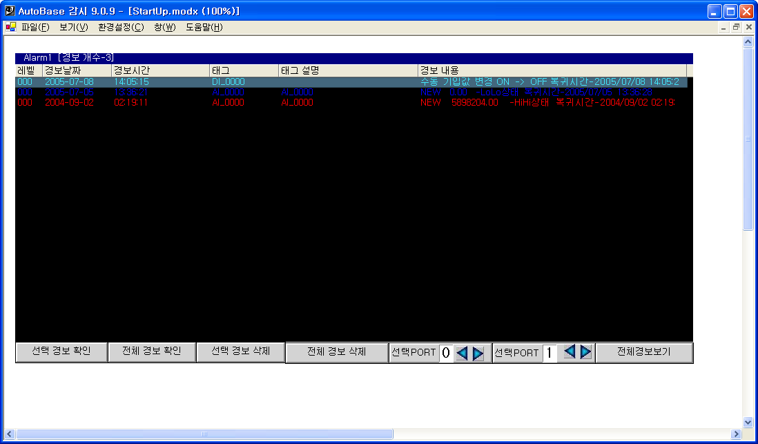Click 전체 경보 삭제 button

click(x=337, y=353)
